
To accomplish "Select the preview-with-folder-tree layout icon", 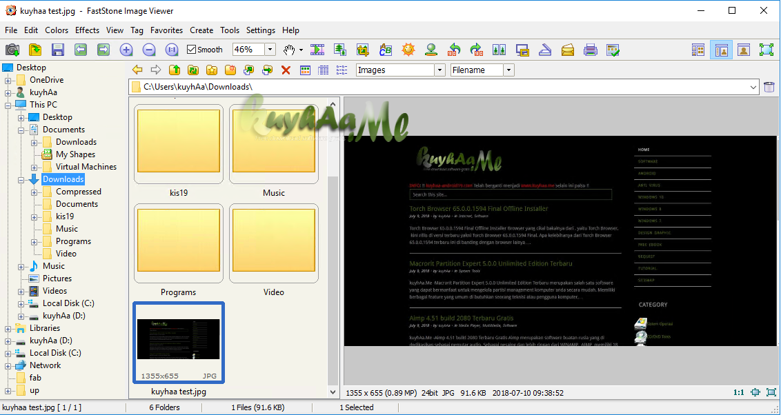I will pyautogui.click(x=721, y=49).
